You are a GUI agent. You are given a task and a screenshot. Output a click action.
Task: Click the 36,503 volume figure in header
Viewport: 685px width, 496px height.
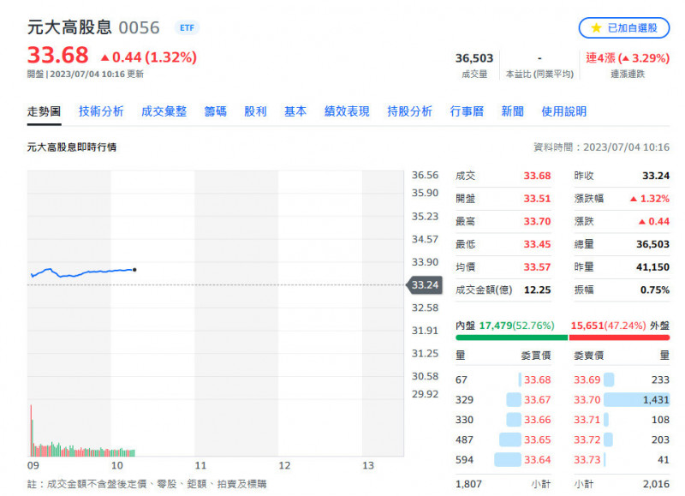click(474, 58)
